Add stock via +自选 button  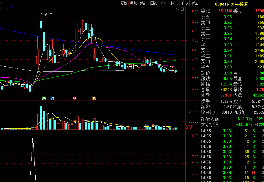coord(184,3)
